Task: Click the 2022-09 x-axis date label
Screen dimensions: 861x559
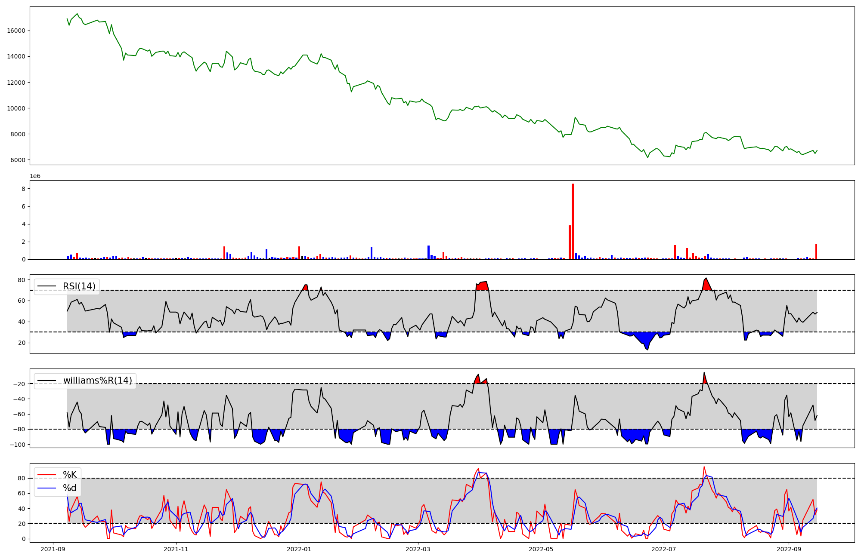Action: tap(789, 549)
